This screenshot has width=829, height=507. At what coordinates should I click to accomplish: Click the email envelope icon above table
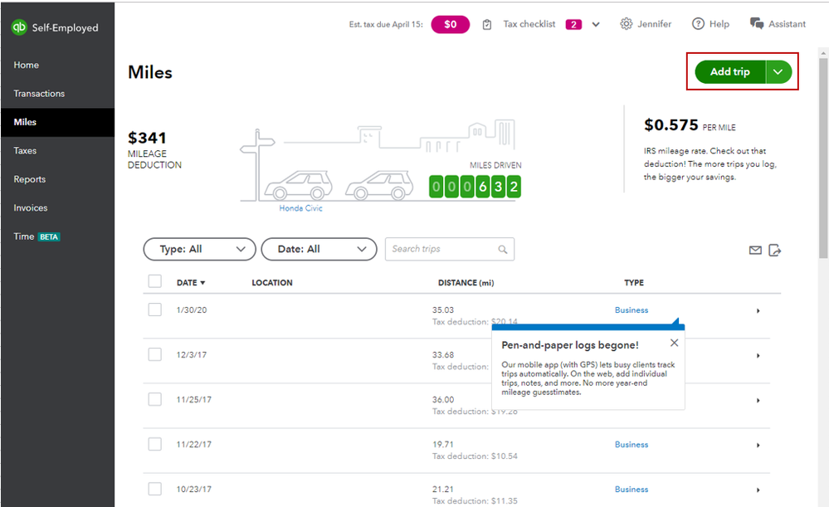[x=755, y=250]
